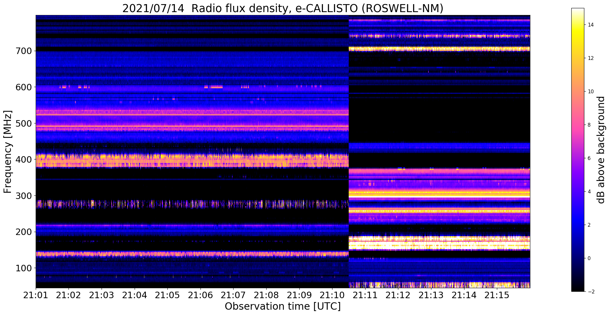This screenshot has height=315, width=610.
Task: Click the colorbar tick label −2
Action: [x=591, y=292]
